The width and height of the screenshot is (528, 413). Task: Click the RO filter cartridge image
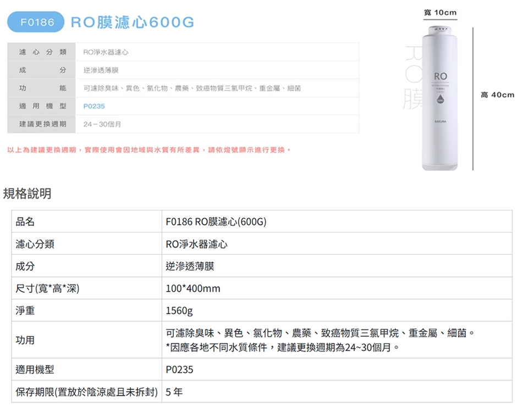440,98
